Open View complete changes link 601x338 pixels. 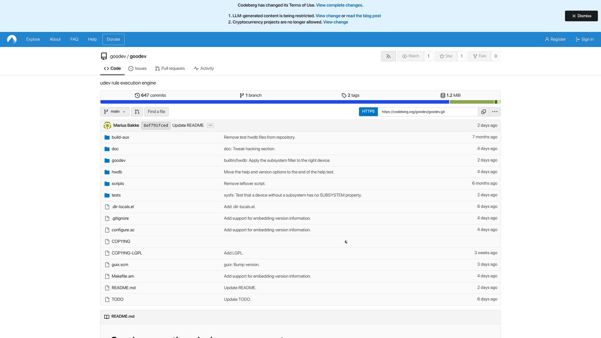pyautogui.click(x=339, y=5)
